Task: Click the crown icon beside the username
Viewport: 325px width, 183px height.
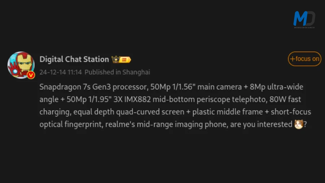Action: (116, 59)
